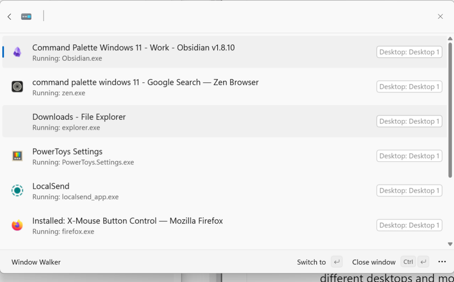Switch to the Obsidian Work window
The height and width of the screenshot is (282, 454).
[x=133, y=52]
